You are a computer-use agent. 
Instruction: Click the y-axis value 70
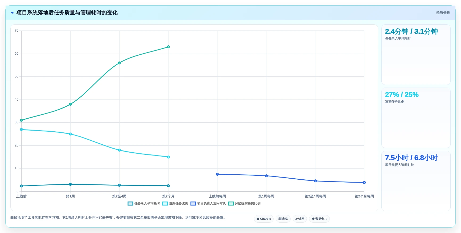tap(17, 31)
